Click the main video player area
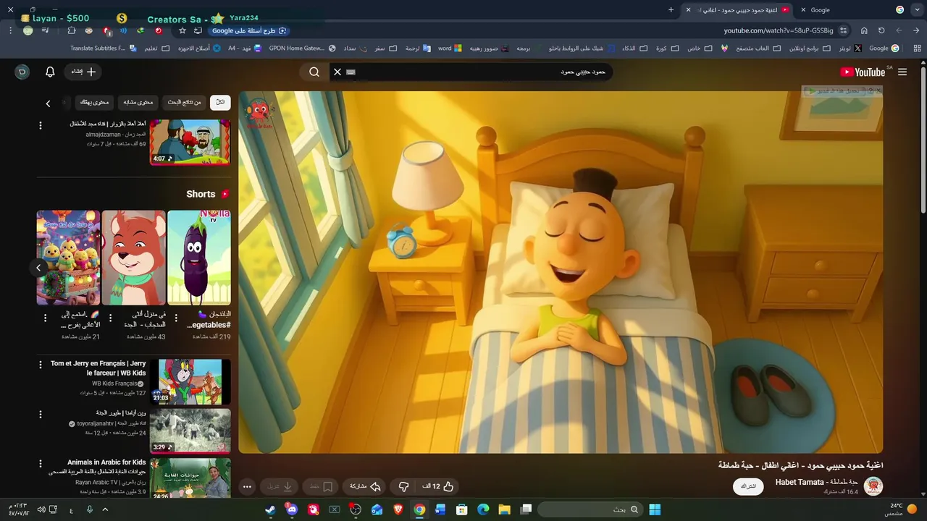The height and width of the screenshot is (521, 927). tap(561, 272)
